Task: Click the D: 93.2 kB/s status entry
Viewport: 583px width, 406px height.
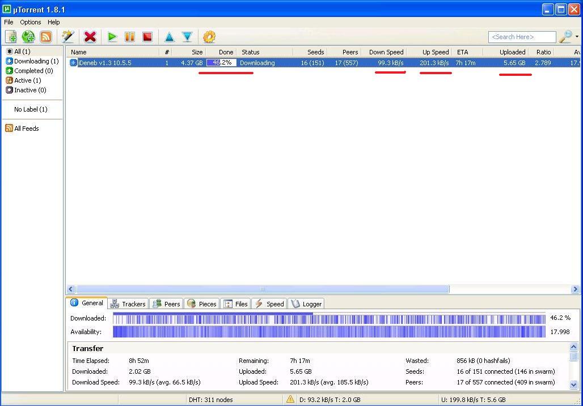Action: coord(330,400)
